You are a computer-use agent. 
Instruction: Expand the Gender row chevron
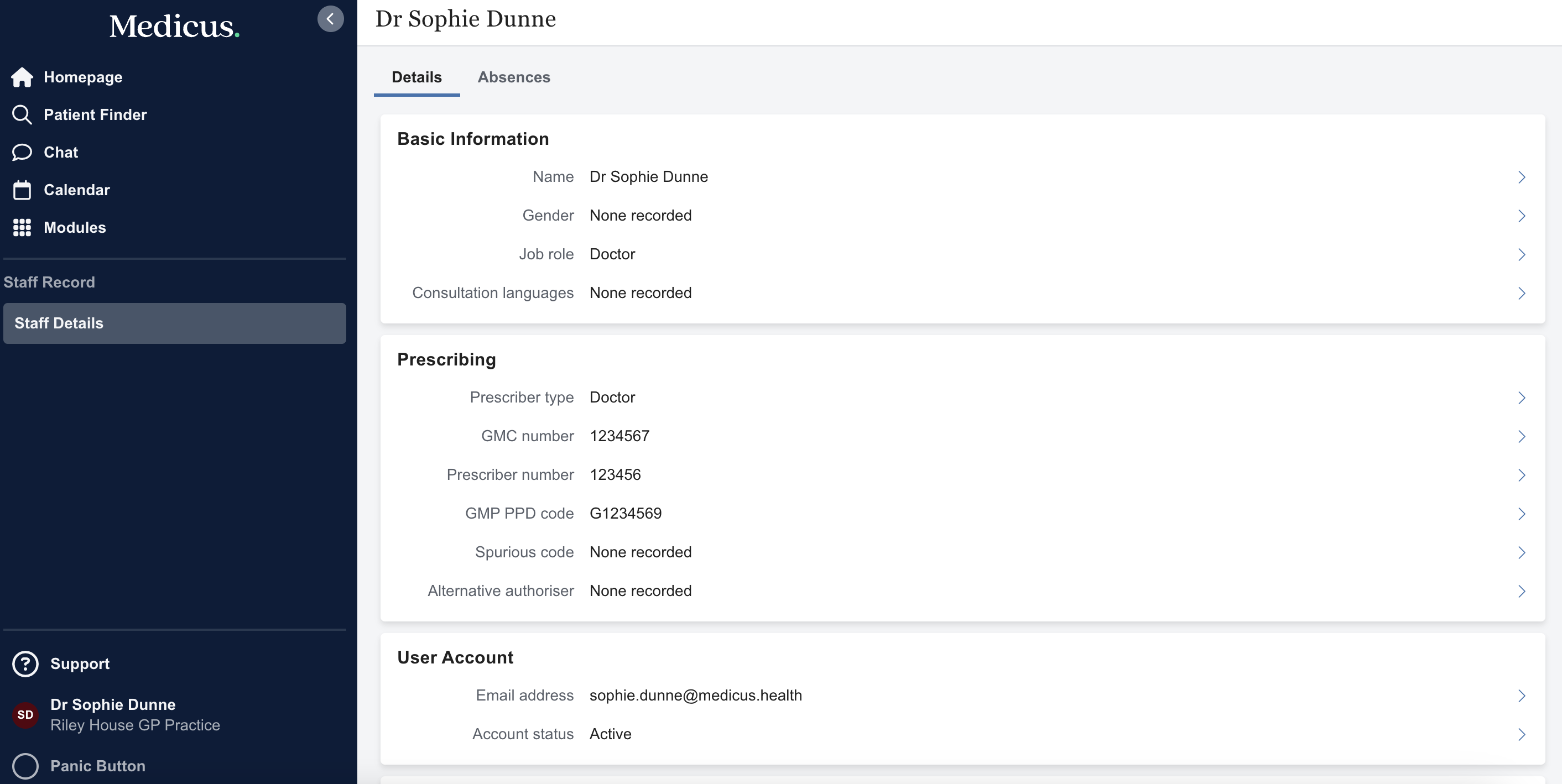1522,216
